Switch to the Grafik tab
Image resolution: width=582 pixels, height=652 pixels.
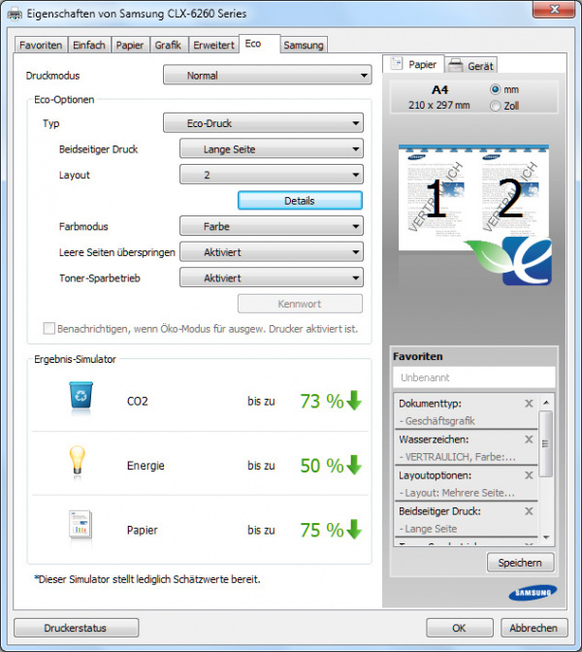click(x=168, y=45)
